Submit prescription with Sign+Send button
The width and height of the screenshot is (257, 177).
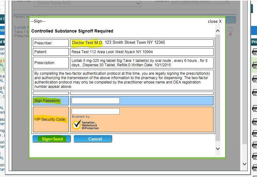click(52, 139)
